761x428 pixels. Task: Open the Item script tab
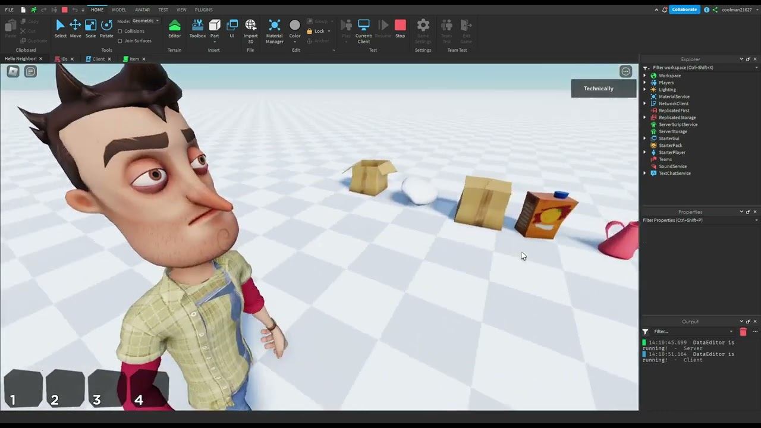click(x=134, y=59)
